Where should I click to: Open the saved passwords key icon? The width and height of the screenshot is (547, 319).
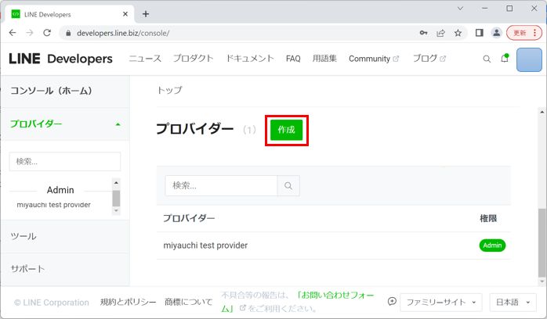(423, 33)
